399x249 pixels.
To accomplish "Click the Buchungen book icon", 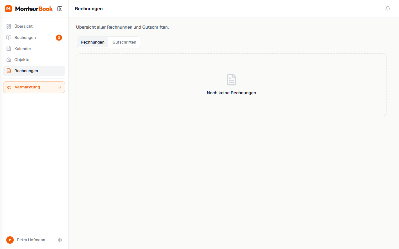I will [9, 38].
